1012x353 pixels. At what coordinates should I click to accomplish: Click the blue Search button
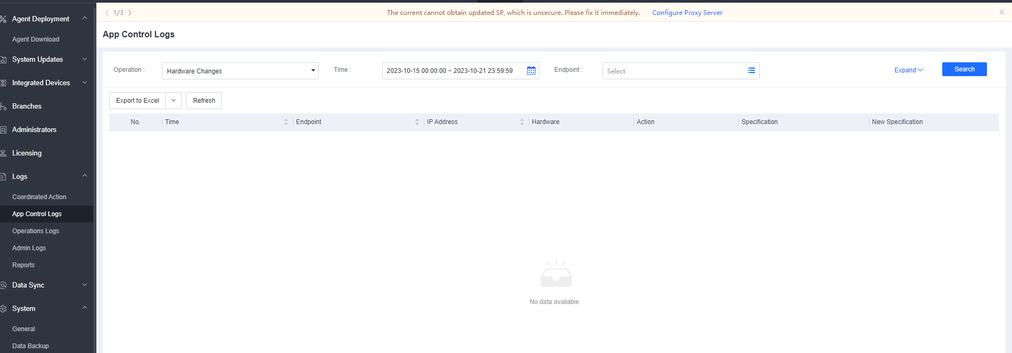964,69
